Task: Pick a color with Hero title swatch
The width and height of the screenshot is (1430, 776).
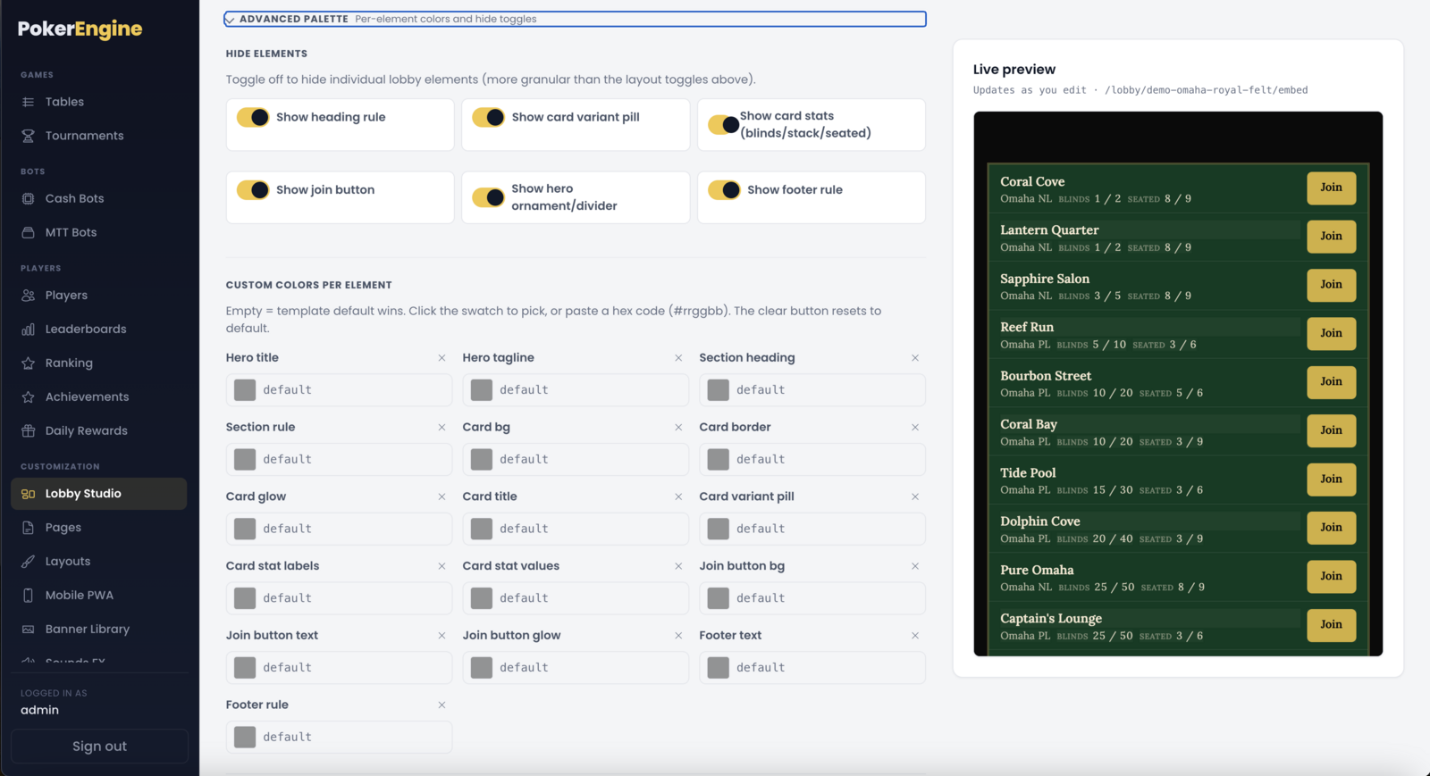Action: pos(245,390)
